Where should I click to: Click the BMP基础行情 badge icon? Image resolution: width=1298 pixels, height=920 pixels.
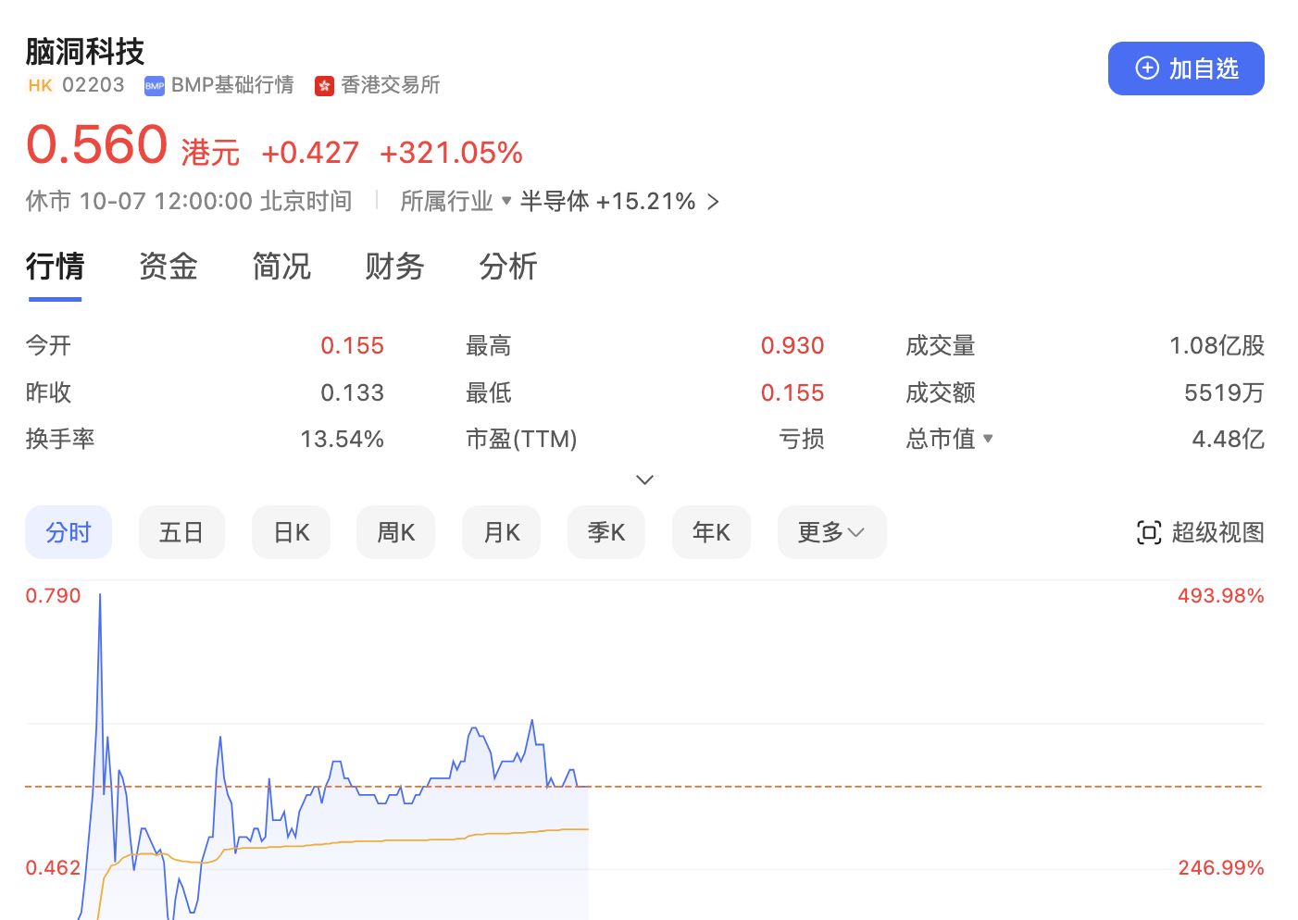click(x=155, y=86)
